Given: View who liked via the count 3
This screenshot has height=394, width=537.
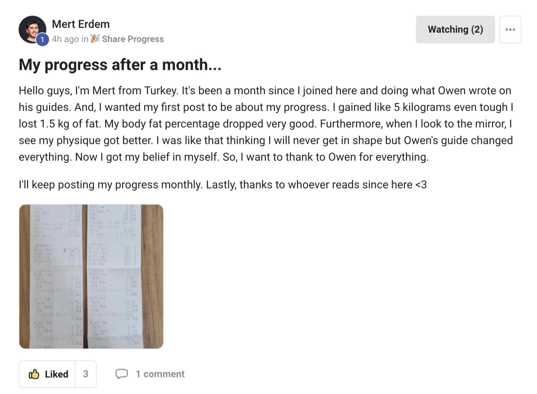Looking at the screenshot, I should click(85, 374).
